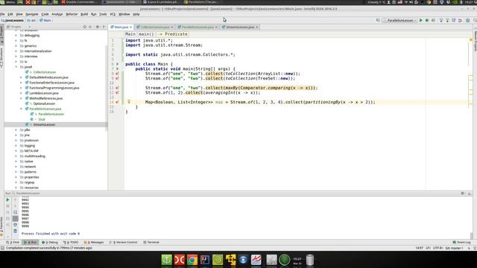
Task: Open the TODO tool window
Action: click(x=71, y=242)
